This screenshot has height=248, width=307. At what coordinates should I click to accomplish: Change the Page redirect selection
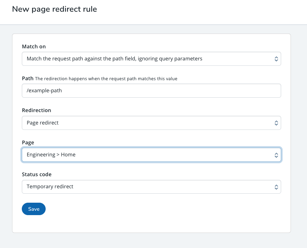(x=151, y=122)
